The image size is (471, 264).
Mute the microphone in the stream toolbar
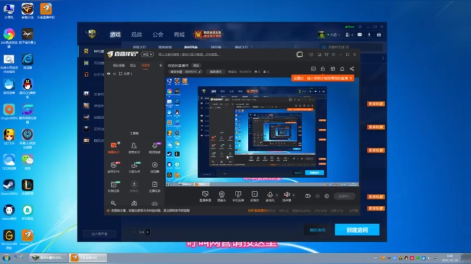[270, 195]
